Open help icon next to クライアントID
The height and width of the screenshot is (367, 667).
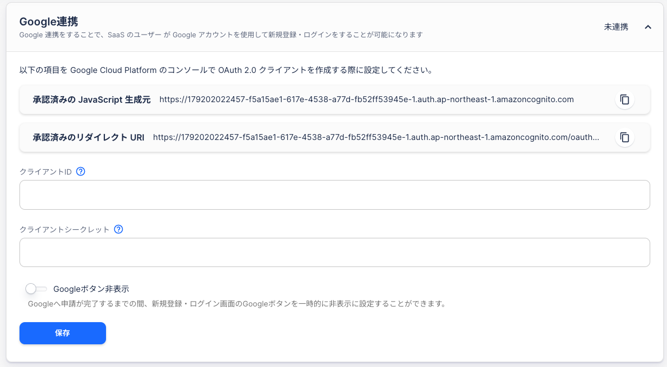[x=81, y=171]
